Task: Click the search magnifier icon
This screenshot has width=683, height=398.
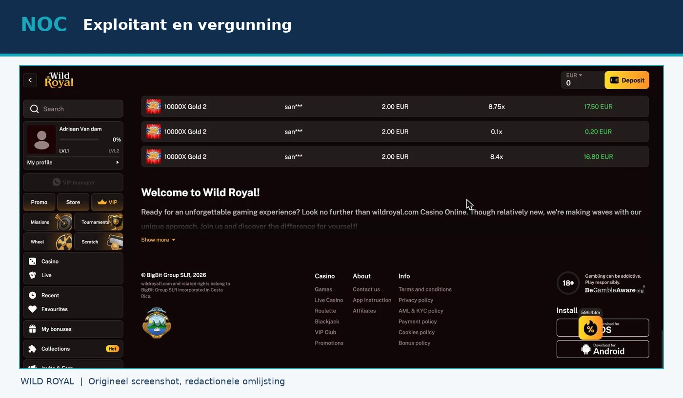Action: [x=34, y=109]
